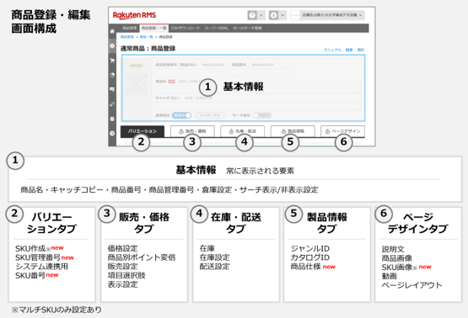The image size is (468, 318).
Task: Switch to the locked 製品情報 tab
Action: [293, 131]
